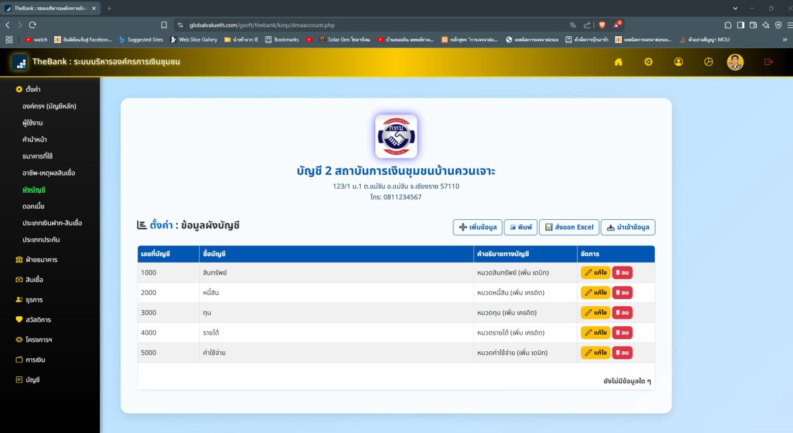Screen dimensions: 793x433
Task: Click the URL address bar
Action: coord(370,24)
